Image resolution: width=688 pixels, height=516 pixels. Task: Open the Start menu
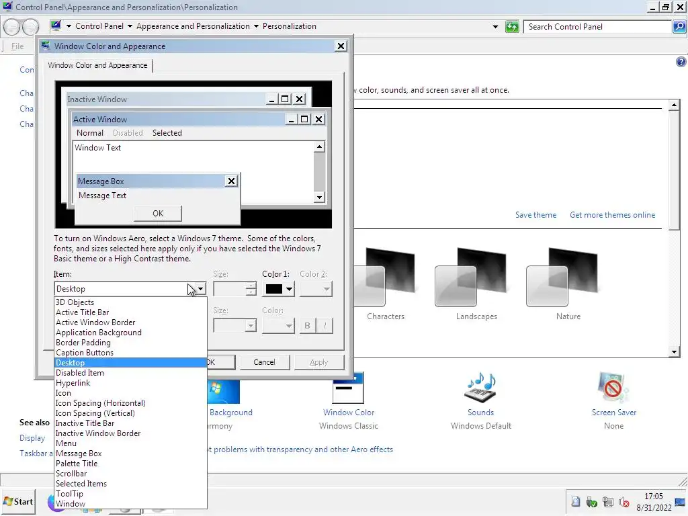pyautogui.click(x=18, y=501)
